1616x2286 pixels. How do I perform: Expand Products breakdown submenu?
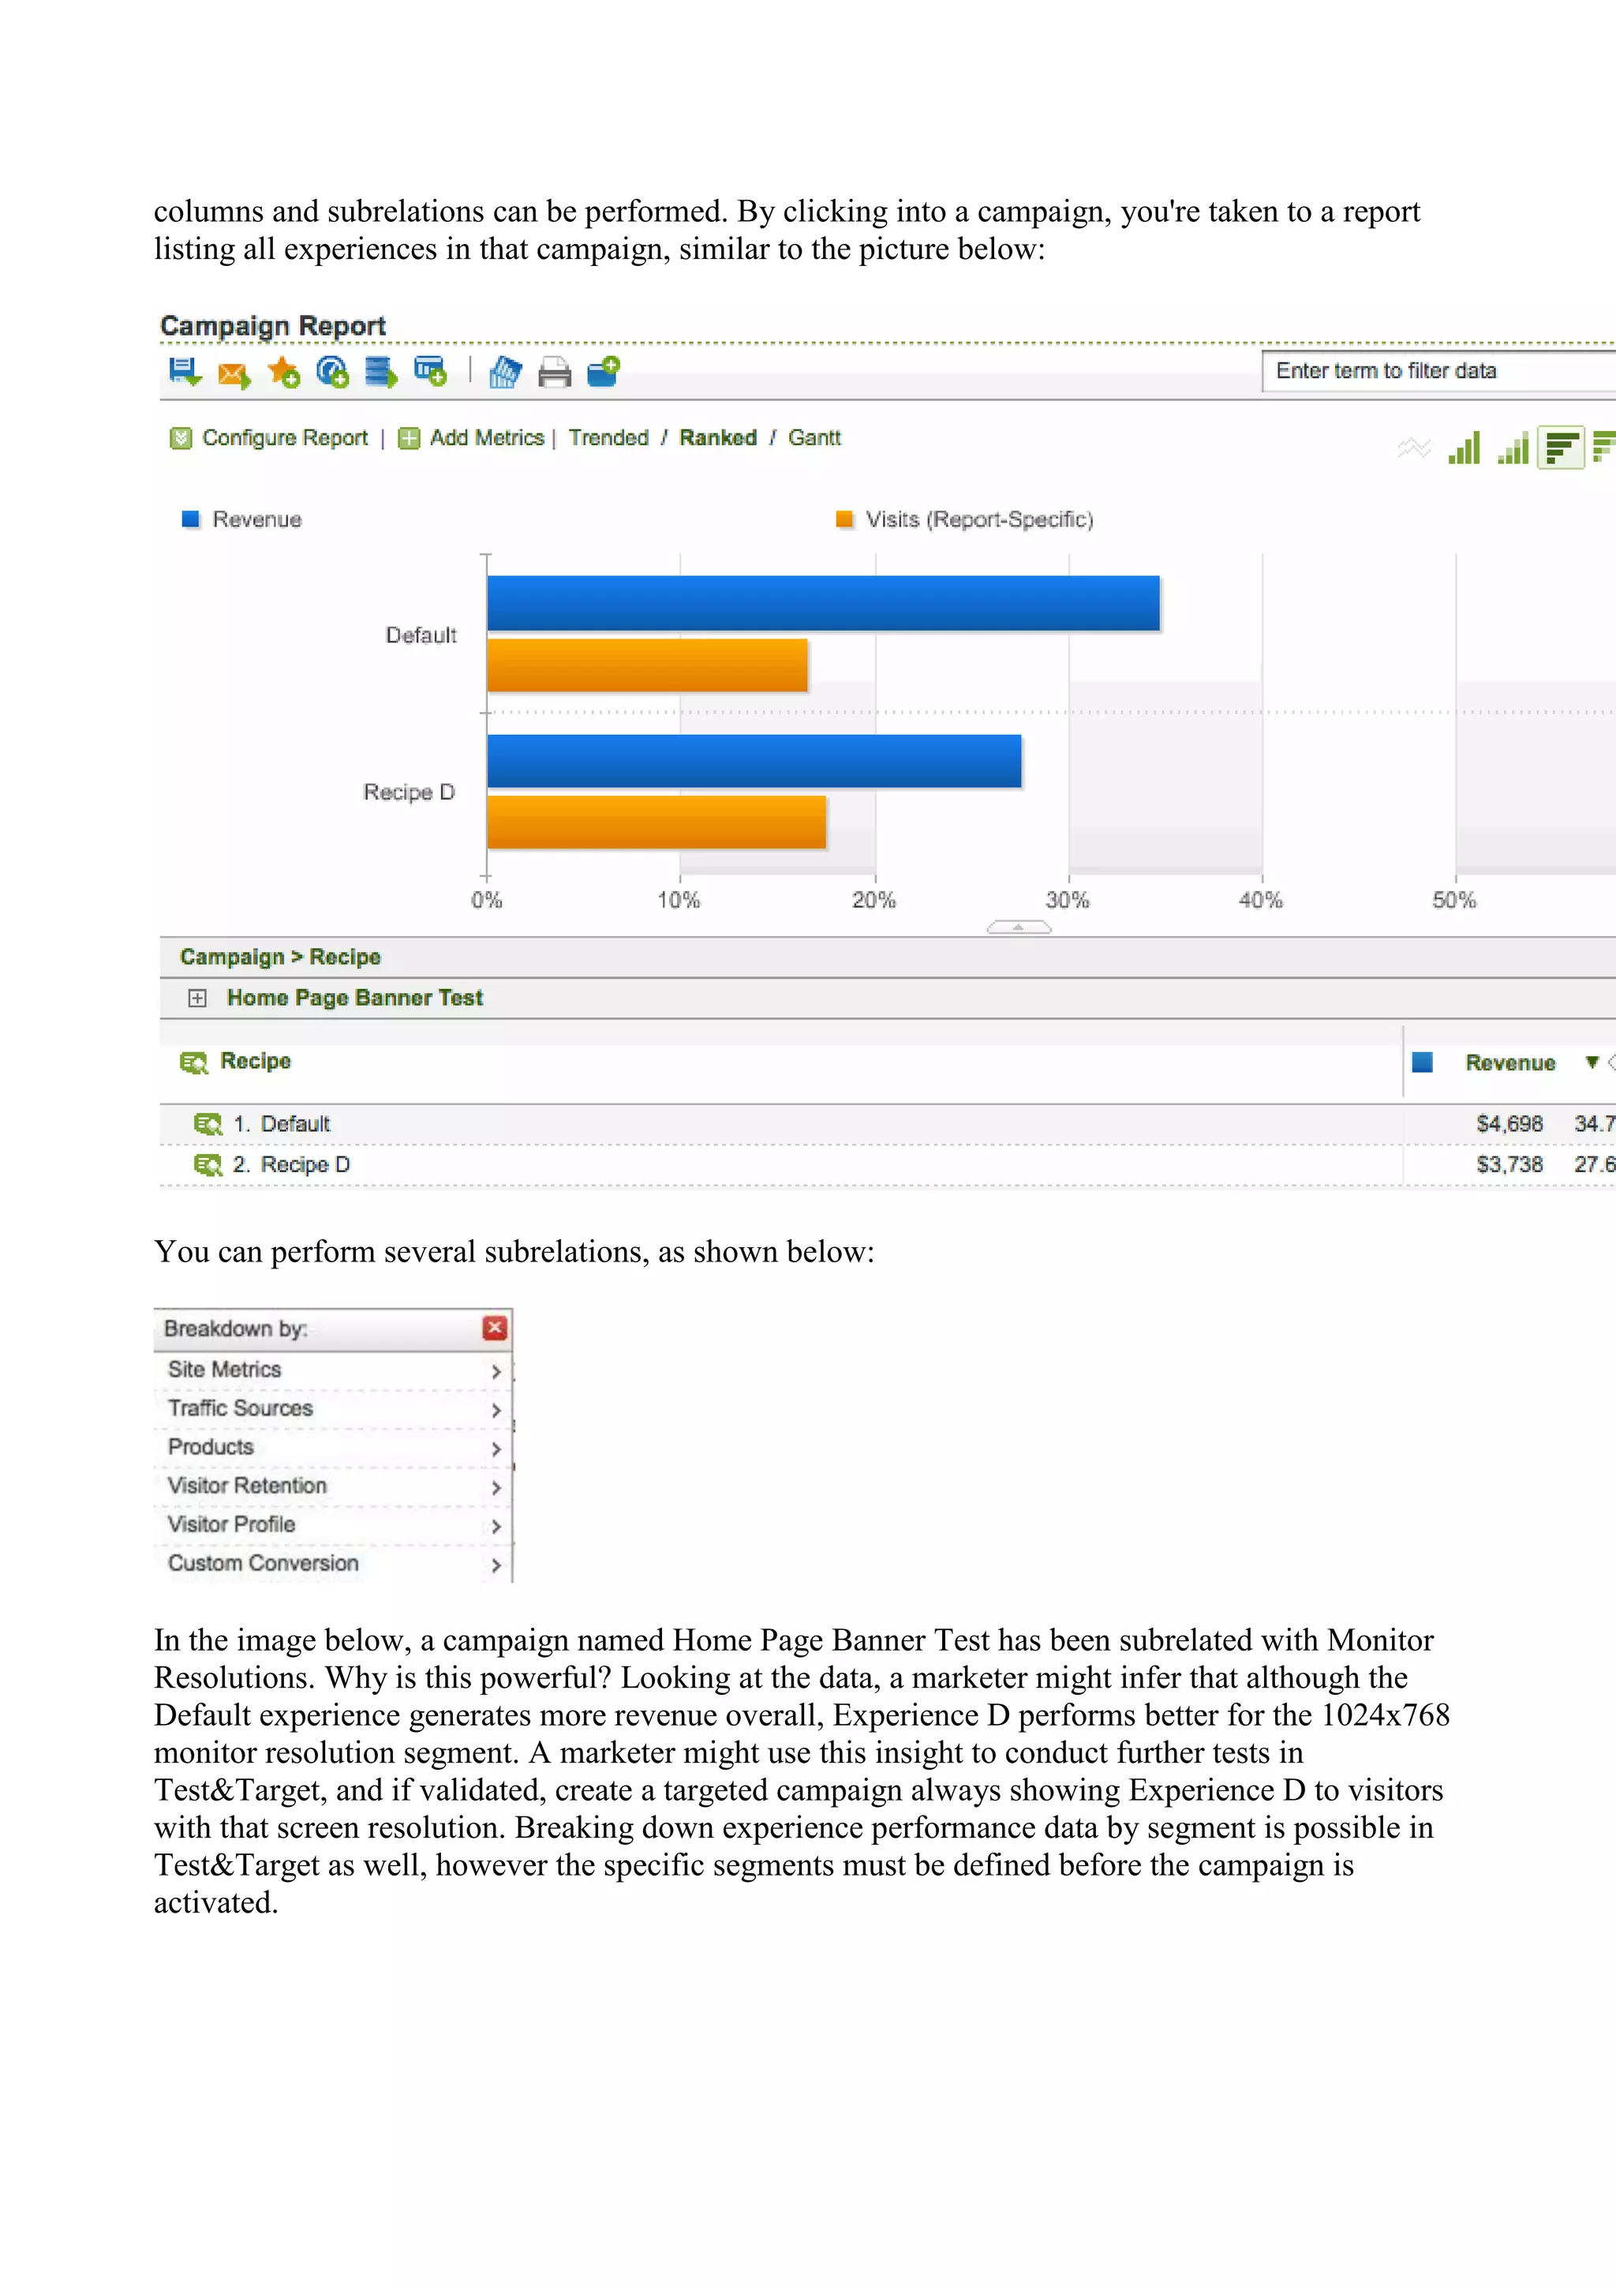click(x=496, y=1448)
